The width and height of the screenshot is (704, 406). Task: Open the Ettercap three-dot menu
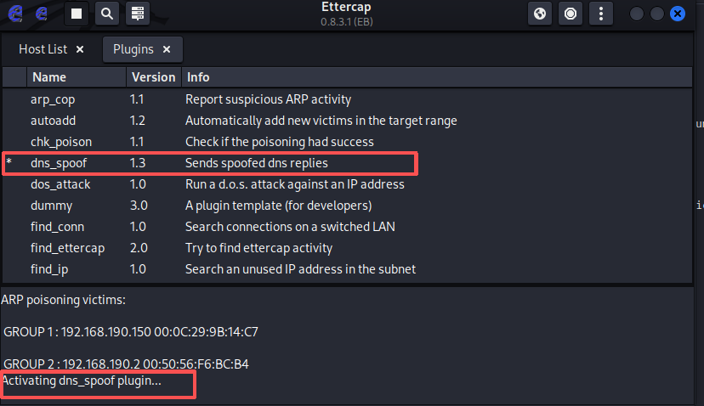(x=601, y=14)
